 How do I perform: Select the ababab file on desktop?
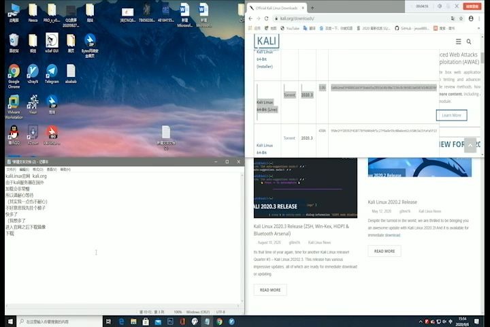(x=71, y=74)
